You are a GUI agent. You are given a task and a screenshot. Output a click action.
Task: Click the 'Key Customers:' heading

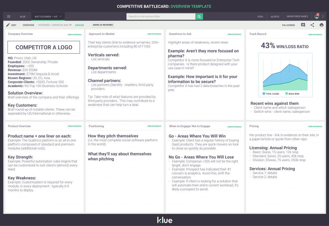(x=22, y=105)
